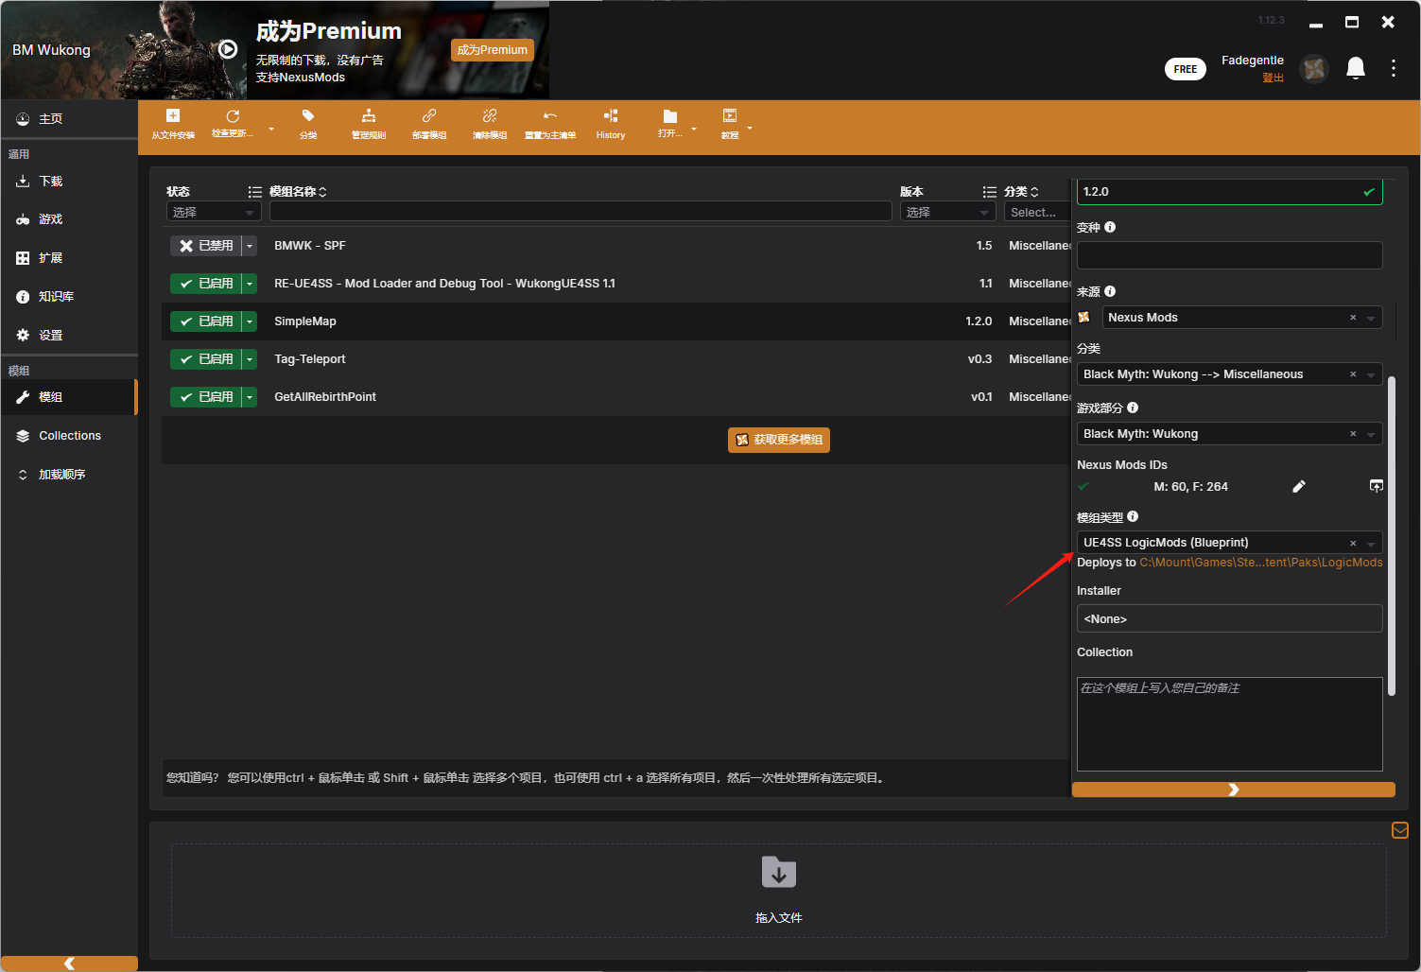Click the info icon next to 来源

[x=1110, y=291]
